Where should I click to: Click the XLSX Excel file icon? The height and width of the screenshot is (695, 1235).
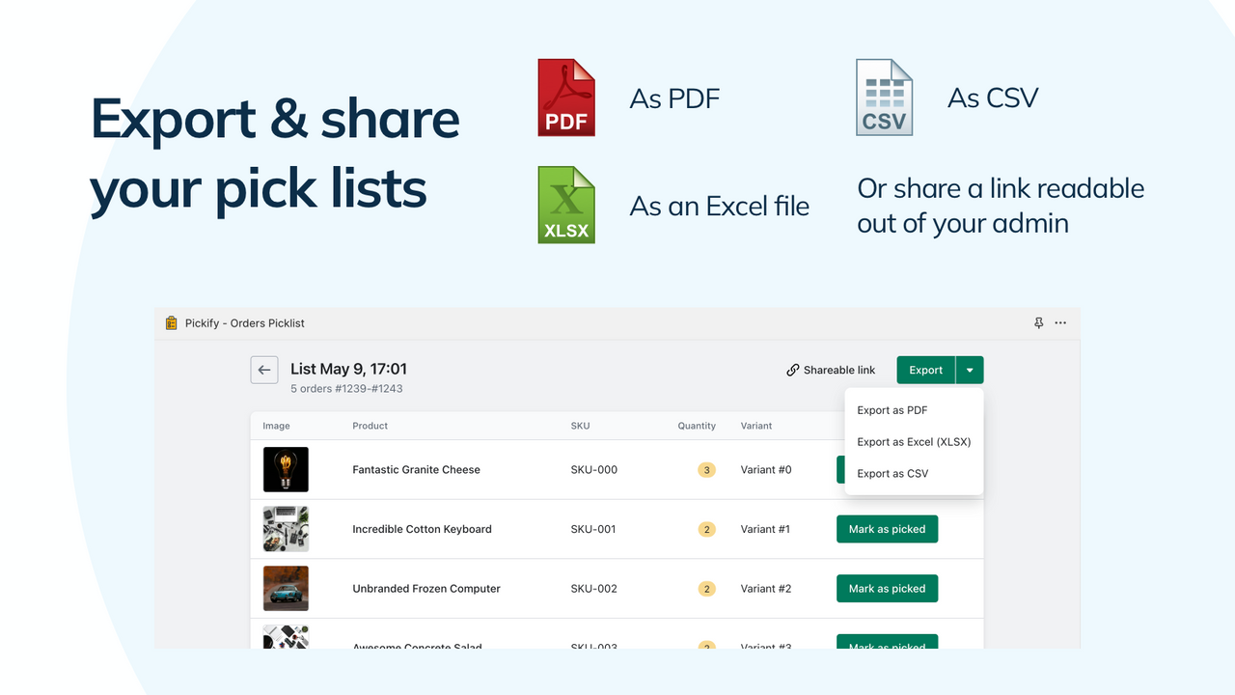click(566, 205)
